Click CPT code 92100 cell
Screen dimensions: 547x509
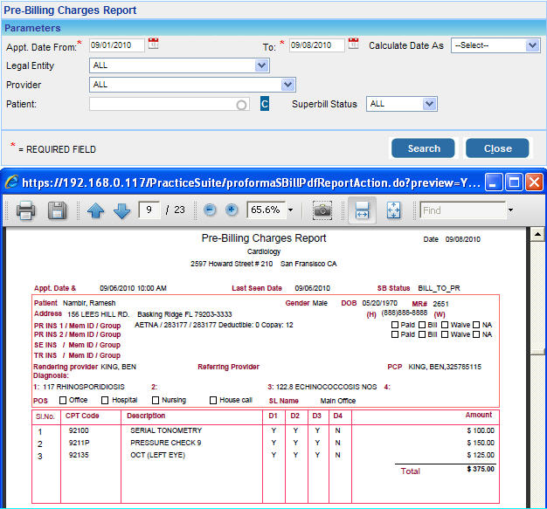[79, 430]
